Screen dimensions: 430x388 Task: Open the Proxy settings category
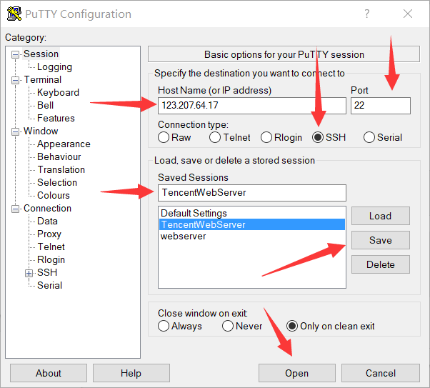pos(49,234)
